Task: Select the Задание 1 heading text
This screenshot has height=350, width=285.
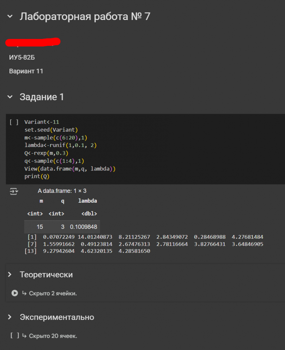Action: [x=42, y=97]
